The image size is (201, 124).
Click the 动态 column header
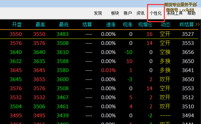(165, 24)
